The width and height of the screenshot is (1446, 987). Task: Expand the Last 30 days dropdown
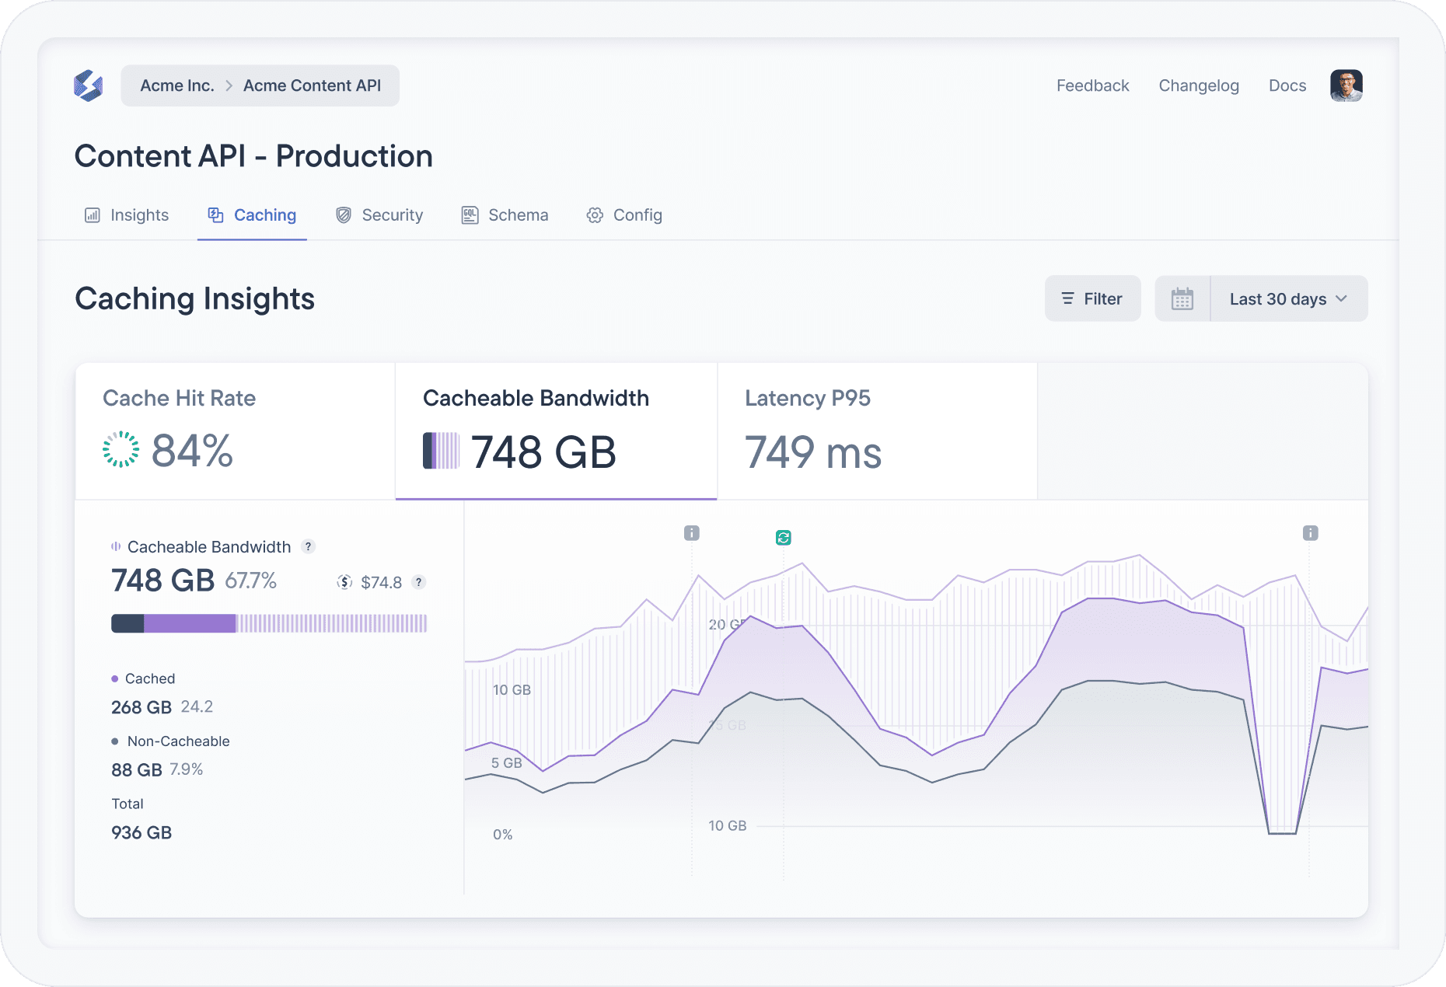(x=1288, y=299)
